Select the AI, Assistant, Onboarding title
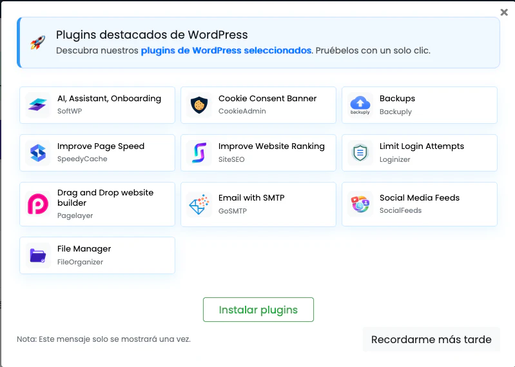Screen dimensions: 515x367 click(x=109, y=99)
